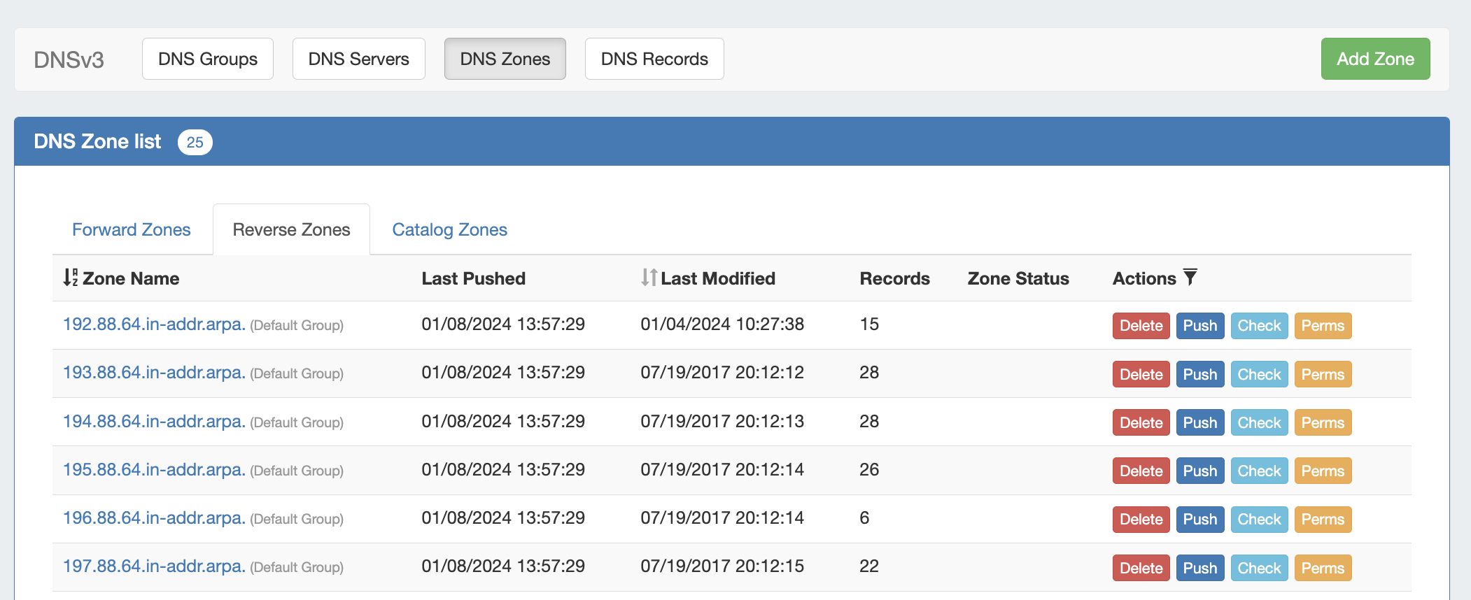
Task: Push the 194.88.64.in-addr.arpa. zone
Action: (x=1199, y=422)
